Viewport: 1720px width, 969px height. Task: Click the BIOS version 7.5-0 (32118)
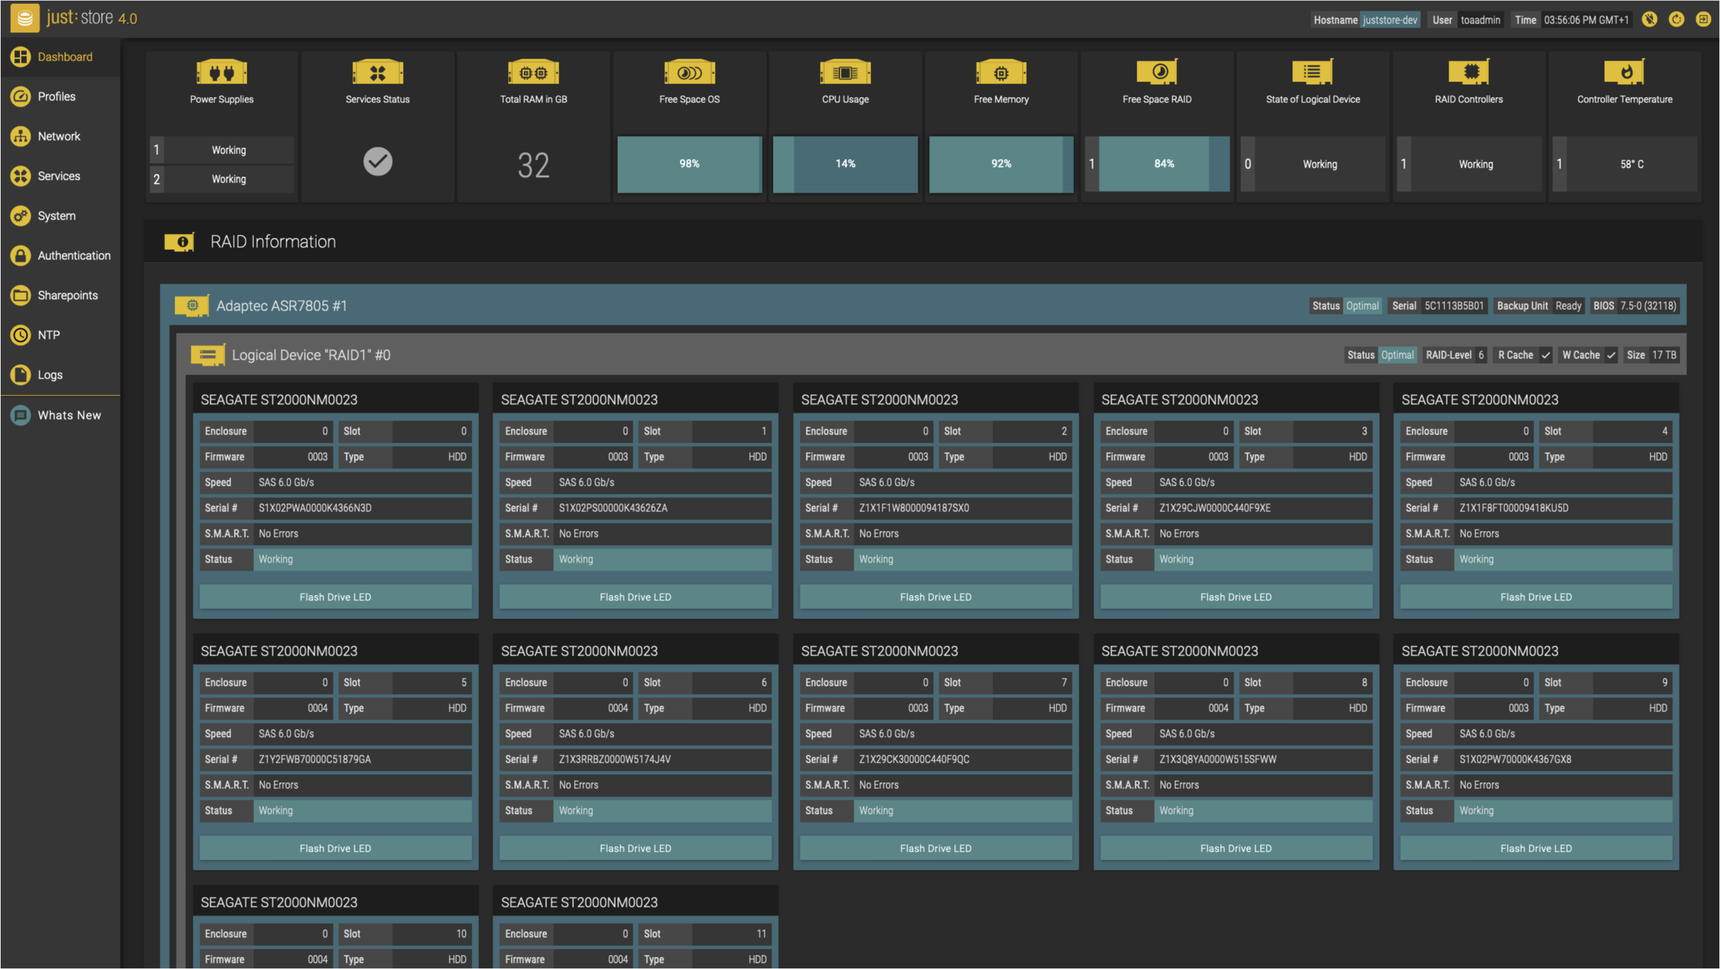point(1648,306)
